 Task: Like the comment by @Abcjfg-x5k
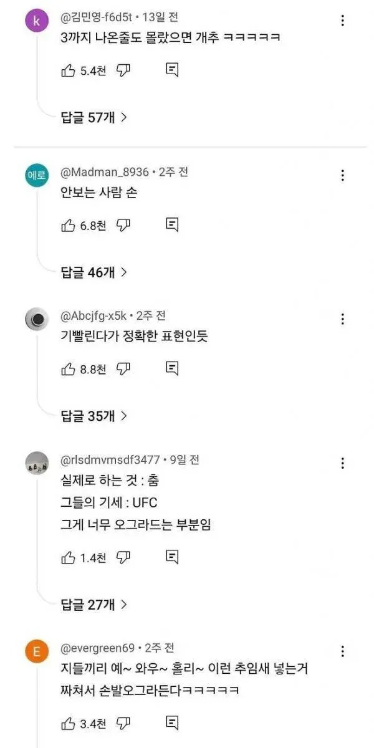(x=67, y=369)
